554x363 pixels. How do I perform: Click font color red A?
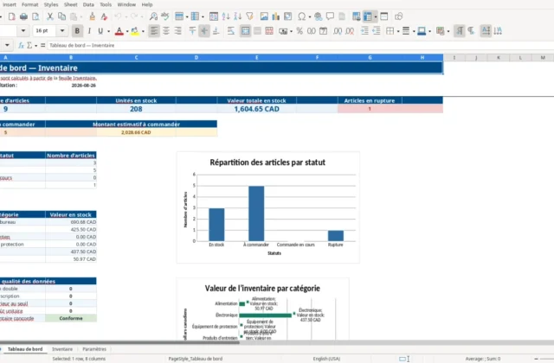point(119,31)
